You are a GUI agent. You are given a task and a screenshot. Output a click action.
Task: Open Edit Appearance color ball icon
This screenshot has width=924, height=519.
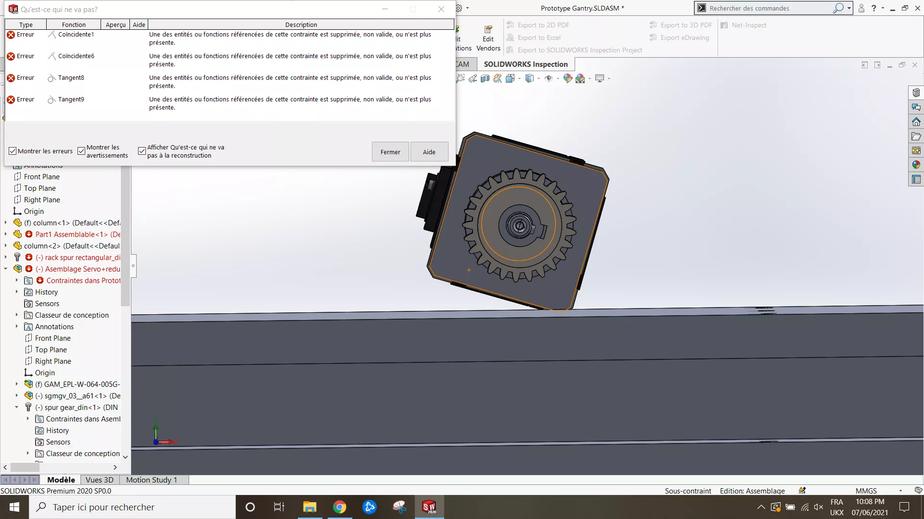[567, 78]
